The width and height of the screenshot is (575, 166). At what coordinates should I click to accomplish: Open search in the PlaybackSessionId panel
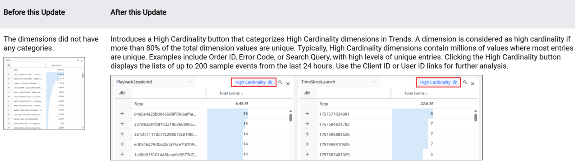coord(280,83)
